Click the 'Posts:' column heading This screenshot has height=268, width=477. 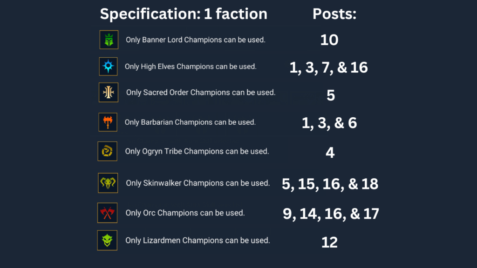(x=334, y=14)
